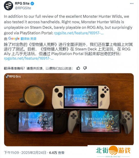Open the rpgsite.net link in translated text
This screenshot has height=158, width=139.
click(29, 58)
